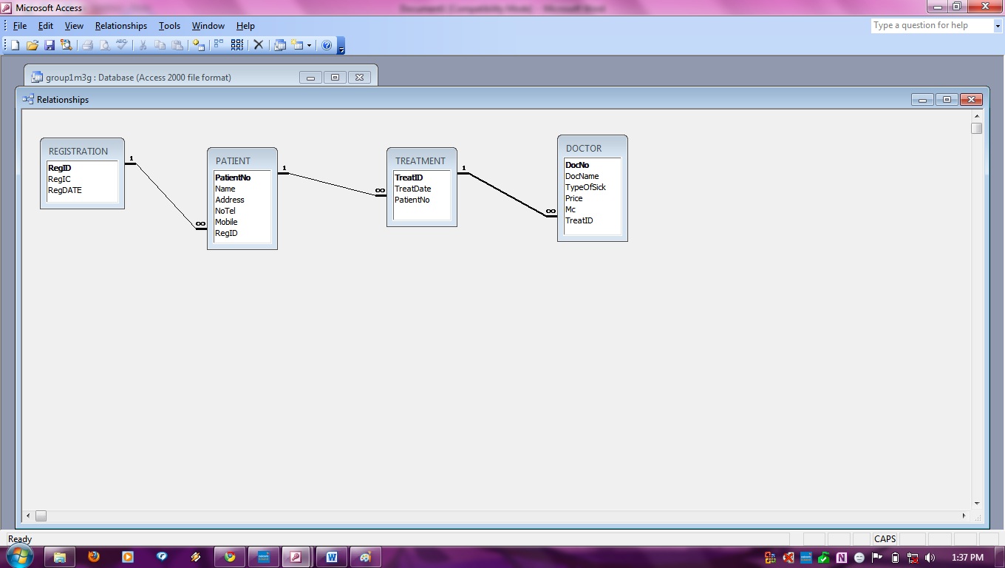Open OneNote from the system tray
Image resolution: width=1005 pixels, height=568 pixels.
(842, 557)
